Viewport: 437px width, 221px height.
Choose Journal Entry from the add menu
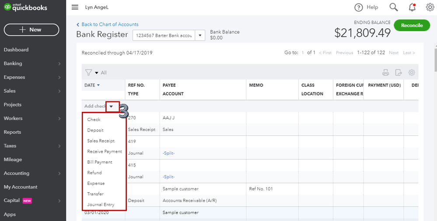pos(101,204)
